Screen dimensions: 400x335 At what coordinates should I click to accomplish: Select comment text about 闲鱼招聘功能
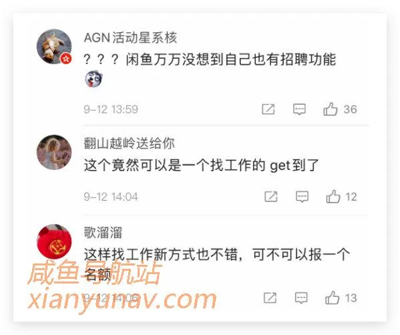[210, 60]
